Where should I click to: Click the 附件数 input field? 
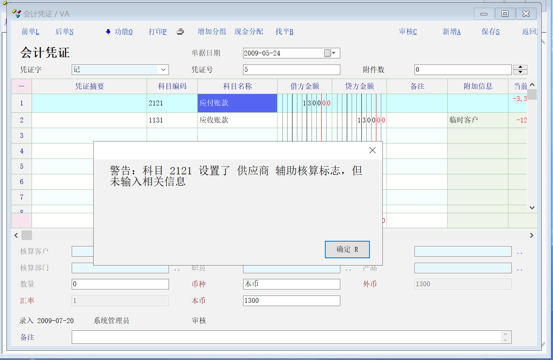463,70
